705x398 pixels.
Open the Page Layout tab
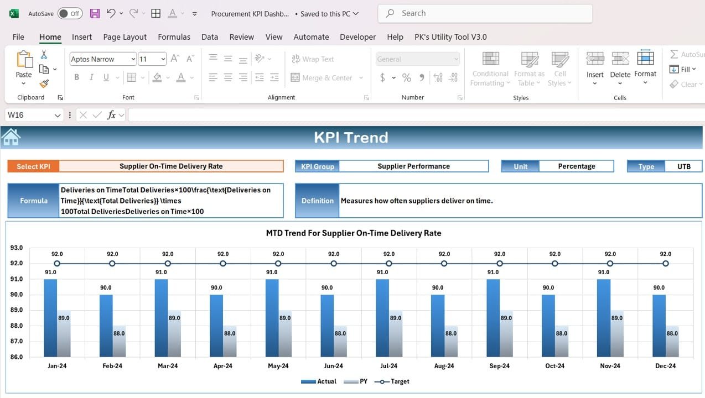pyautogui.click(x=125, y=37)
